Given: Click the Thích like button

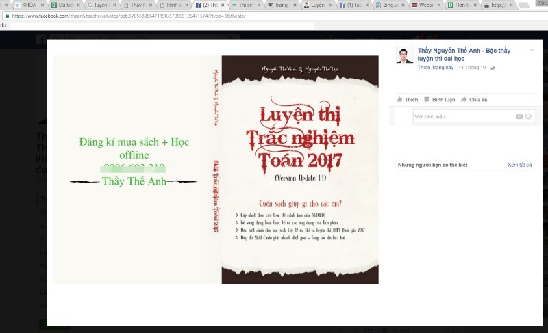Looking at the screenshot, I should click(407, 100).
